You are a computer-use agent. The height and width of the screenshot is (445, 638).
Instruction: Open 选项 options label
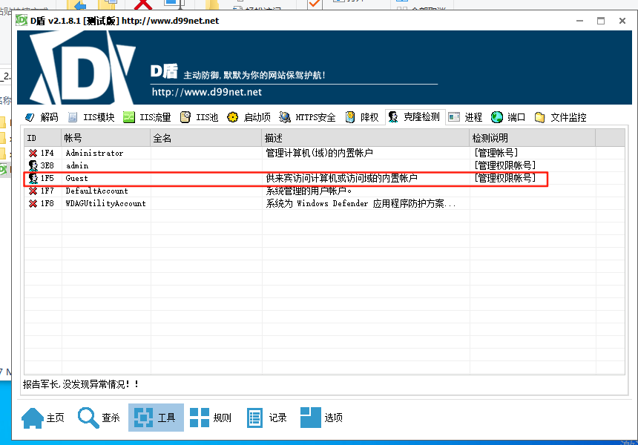pos(334,418)
